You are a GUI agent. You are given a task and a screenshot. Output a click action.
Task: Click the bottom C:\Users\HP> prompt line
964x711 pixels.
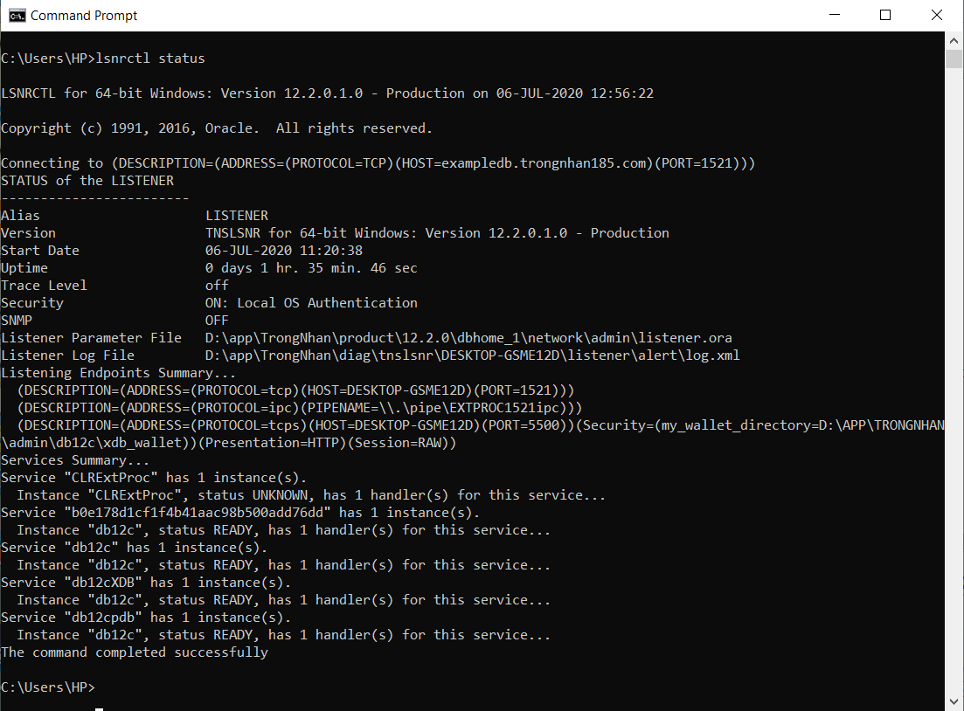coord(47,687)
